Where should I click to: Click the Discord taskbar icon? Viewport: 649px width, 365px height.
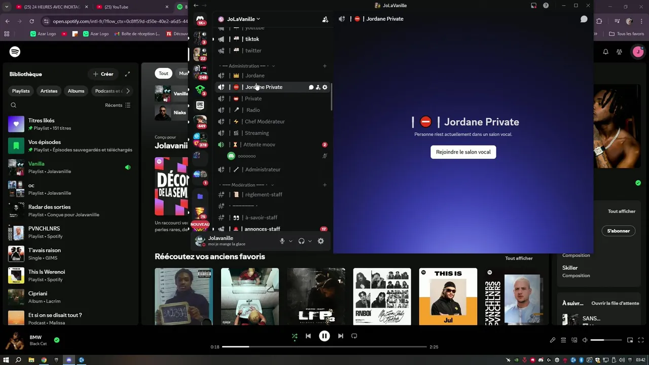pos(69,360)
